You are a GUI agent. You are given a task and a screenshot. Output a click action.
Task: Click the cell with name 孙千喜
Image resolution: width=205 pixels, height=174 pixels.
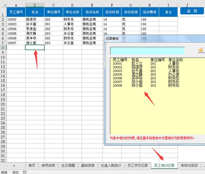point(35,24)
